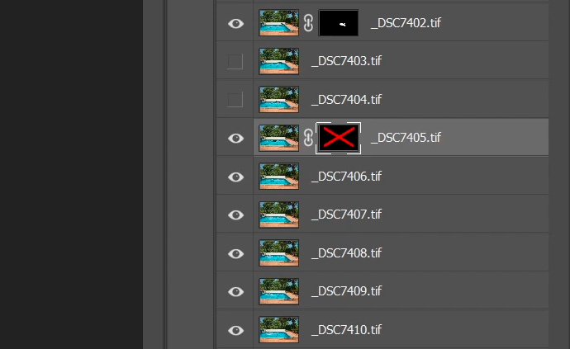The width and height of the screenshot is (570, 349).
Task: Show the _DSC7404.tif layer
Action: [235, 100]
